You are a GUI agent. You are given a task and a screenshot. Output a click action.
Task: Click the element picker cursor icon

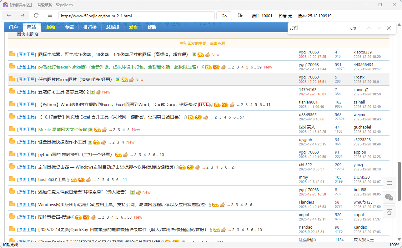pyautogui.click(x=240, y=16)
